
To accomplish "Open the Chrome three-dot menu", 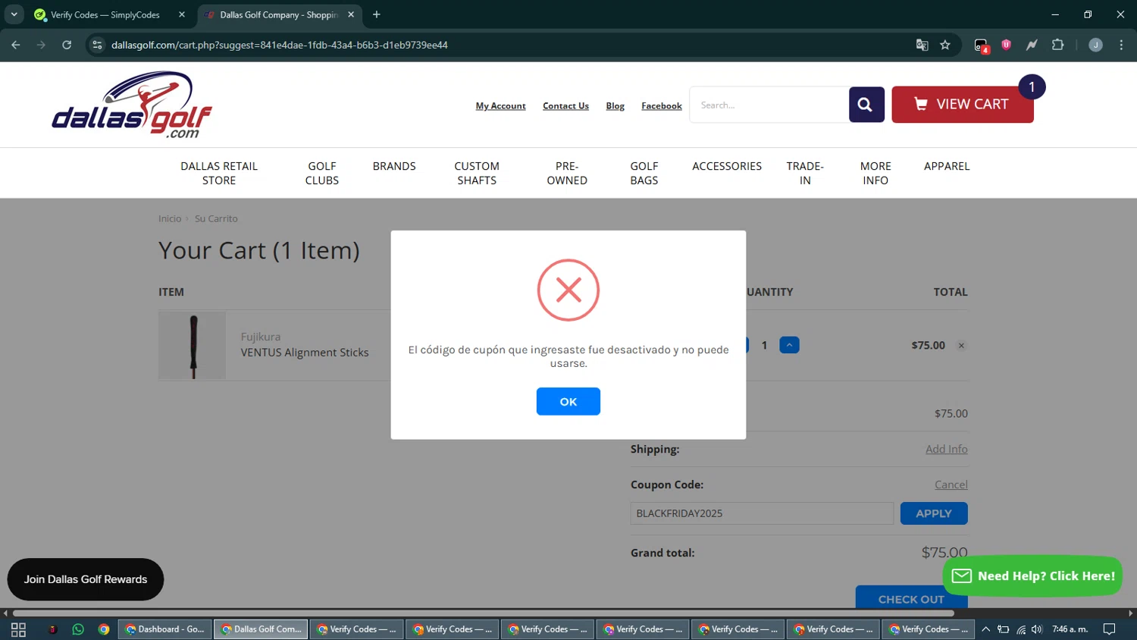I will 1121,45.
